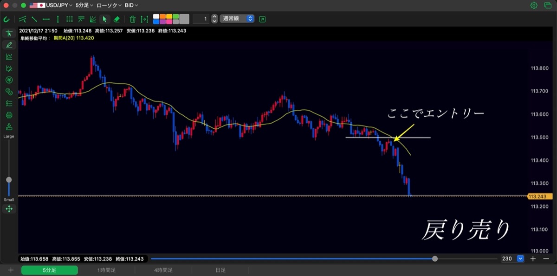Select the parallel channel drawing tool
This screenshot has height=276, width=557.
[x=23, y=19]
